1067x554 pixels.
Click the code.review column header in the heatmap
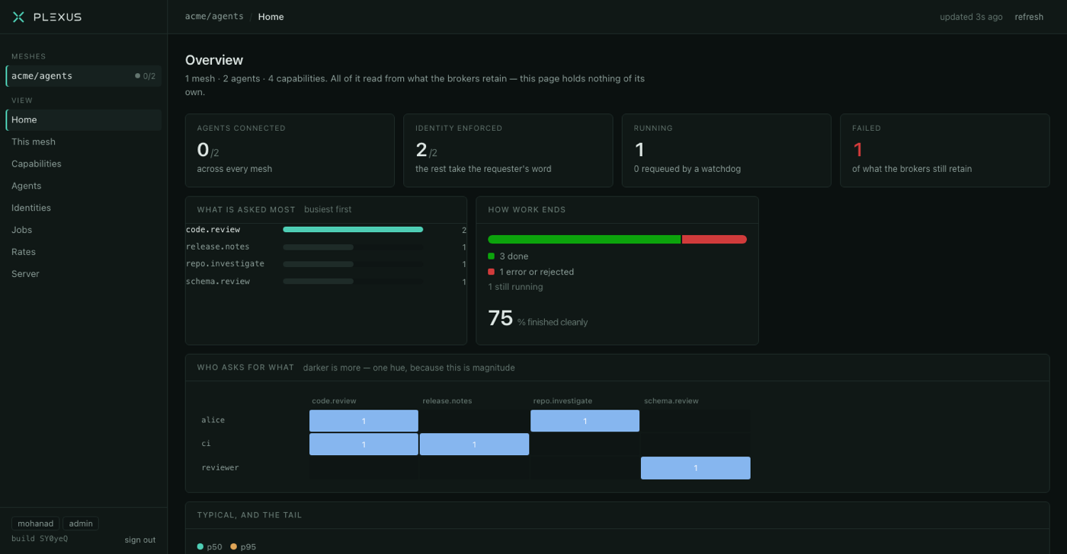[x=334, y=401]
